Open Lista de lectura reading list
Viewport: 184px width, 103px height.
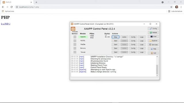(x=175, y=11)
